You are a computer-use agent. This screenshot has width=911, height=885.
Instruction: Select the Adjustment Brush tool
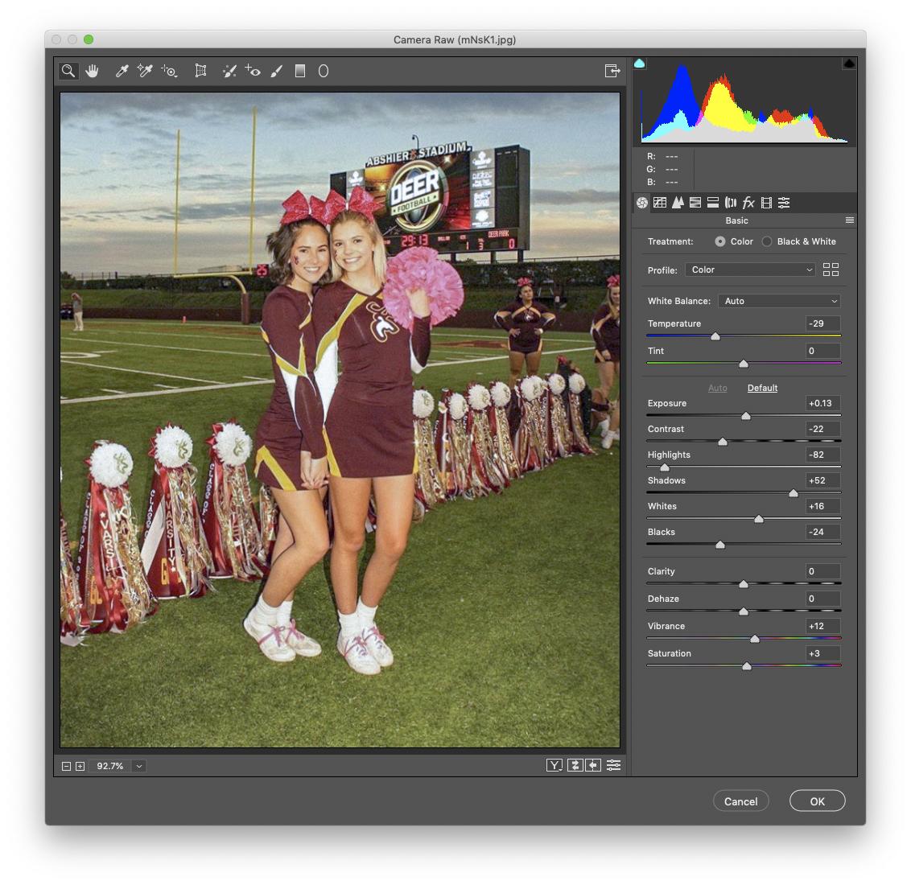[277, 71]
